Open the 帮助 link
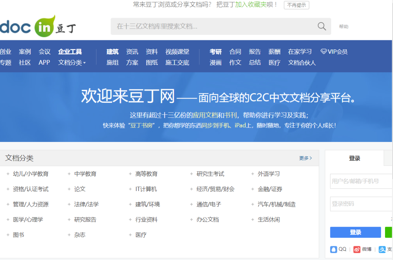 (344, 27)
